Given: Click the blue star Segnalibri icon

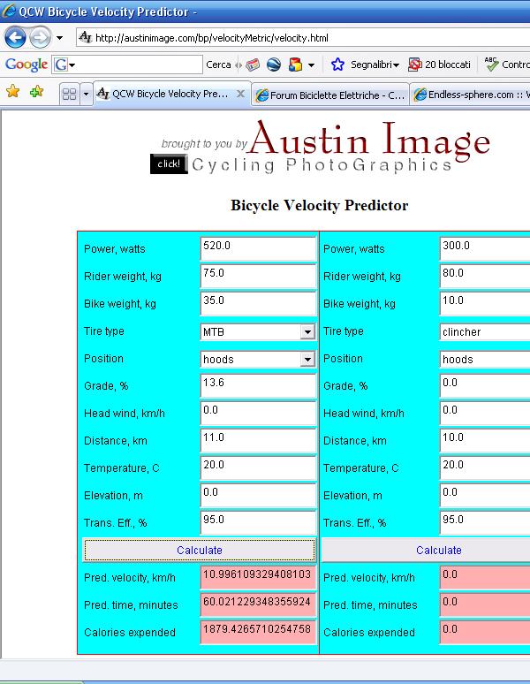Looking at the screenshot, I should (x=337, y=65).
